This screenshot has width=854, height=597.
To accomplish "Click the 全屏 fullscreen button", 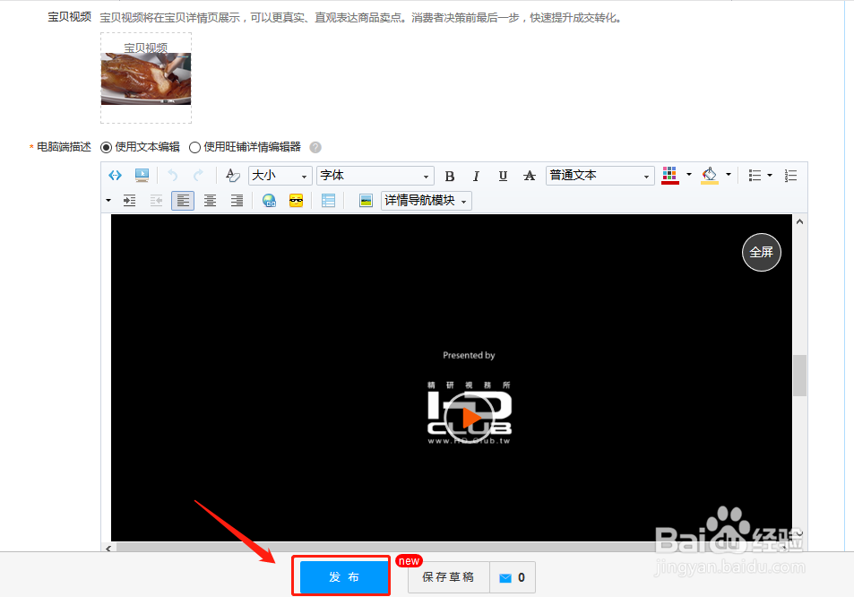I will point(762,252).
